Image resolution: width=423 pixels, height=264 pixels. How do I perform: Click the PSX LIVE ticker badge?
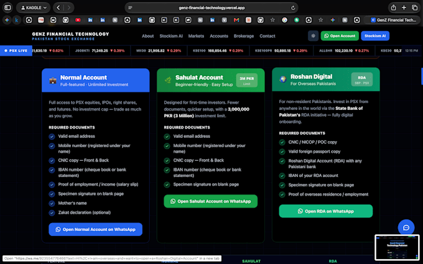click(16, 51)
